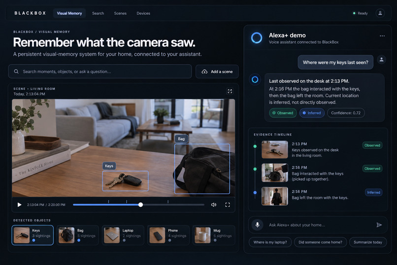Click the 2:13 PM timeline dot
The width and height of the screenshot is (397, 265).
pyautogui.click(x=255, y=147)
